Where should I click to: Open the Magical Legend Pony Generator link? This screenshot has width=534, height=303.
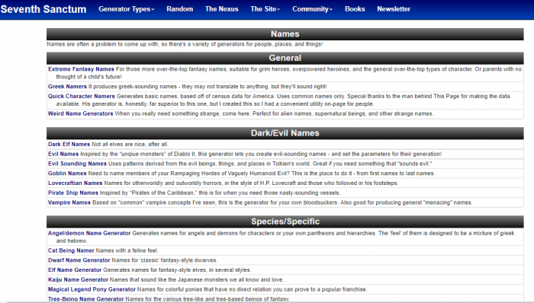(92, 290)
